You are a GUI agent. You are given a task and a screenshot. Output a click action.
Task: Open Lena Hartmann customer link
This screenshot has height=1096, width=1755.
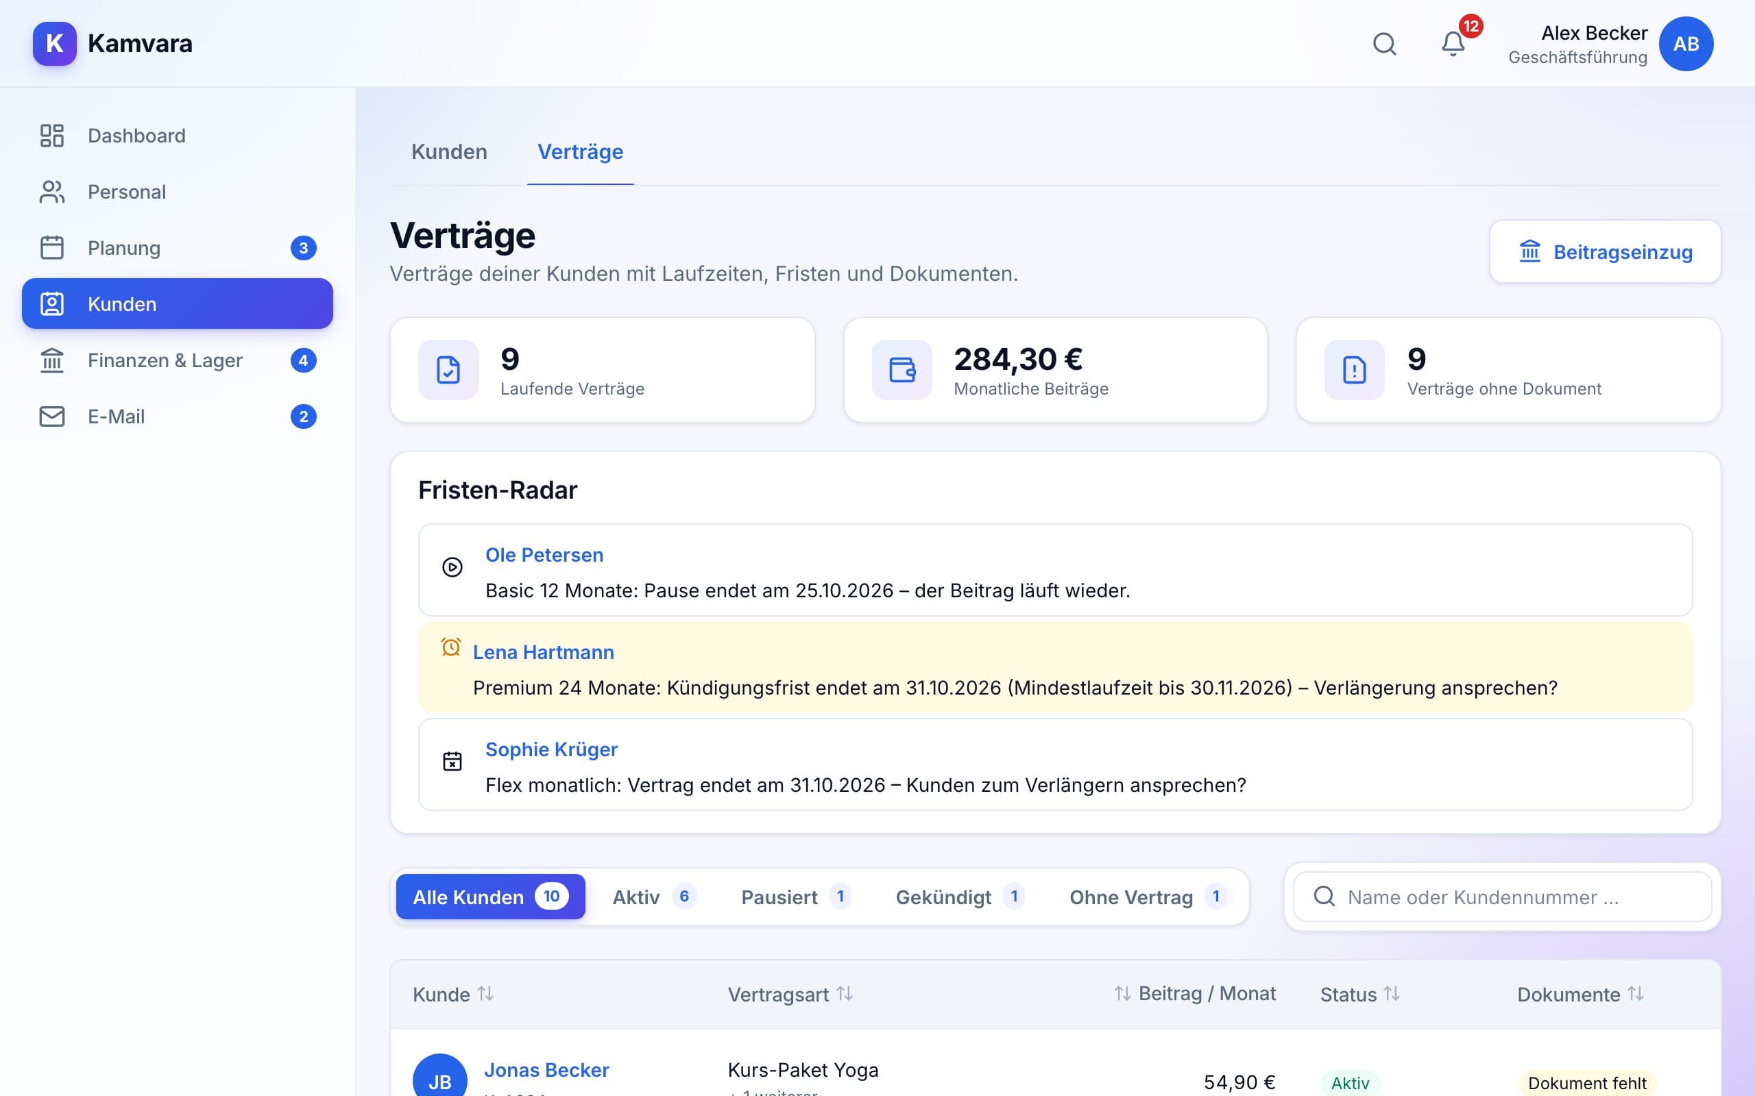coord(543,652)
